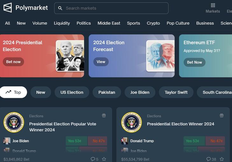The width and height of the screenshot is (232, 162).
Task: Star the Presidential Election Winner 2024 market
Action: (x=222, y=159)
